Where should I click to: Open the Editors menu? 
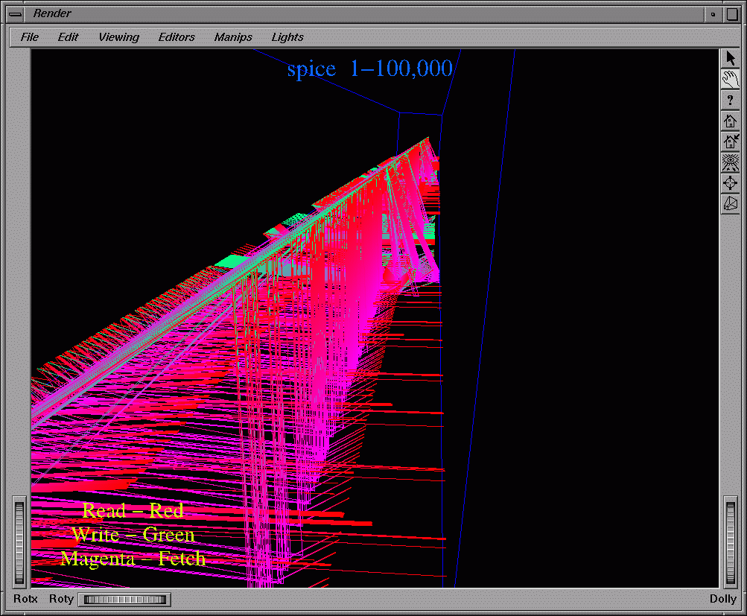177,37
